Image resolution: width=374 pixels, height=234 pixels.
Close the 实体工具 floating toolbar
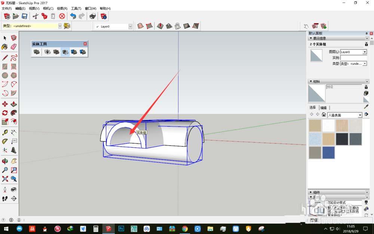[85, 44]
